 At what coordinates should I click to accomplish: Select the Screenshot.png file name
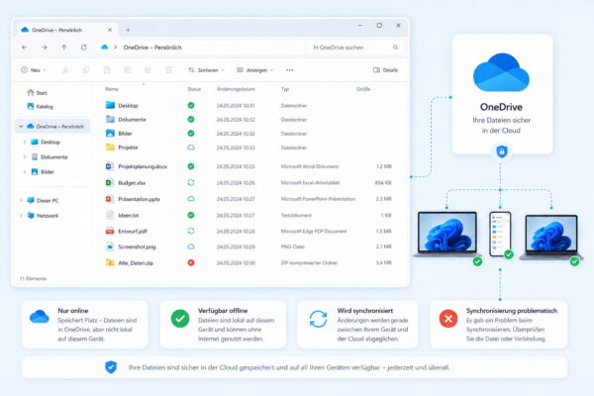click(137, 247)
